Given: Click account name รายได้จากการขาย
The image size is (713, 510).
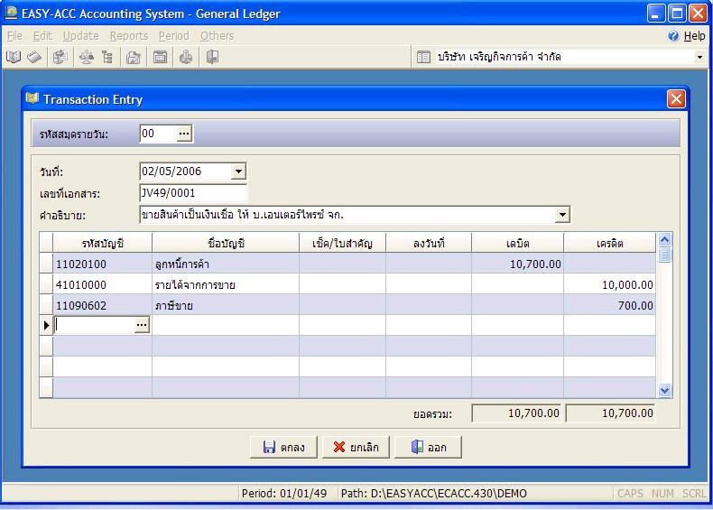Looking at the screenshot, I should click(195, 285).
